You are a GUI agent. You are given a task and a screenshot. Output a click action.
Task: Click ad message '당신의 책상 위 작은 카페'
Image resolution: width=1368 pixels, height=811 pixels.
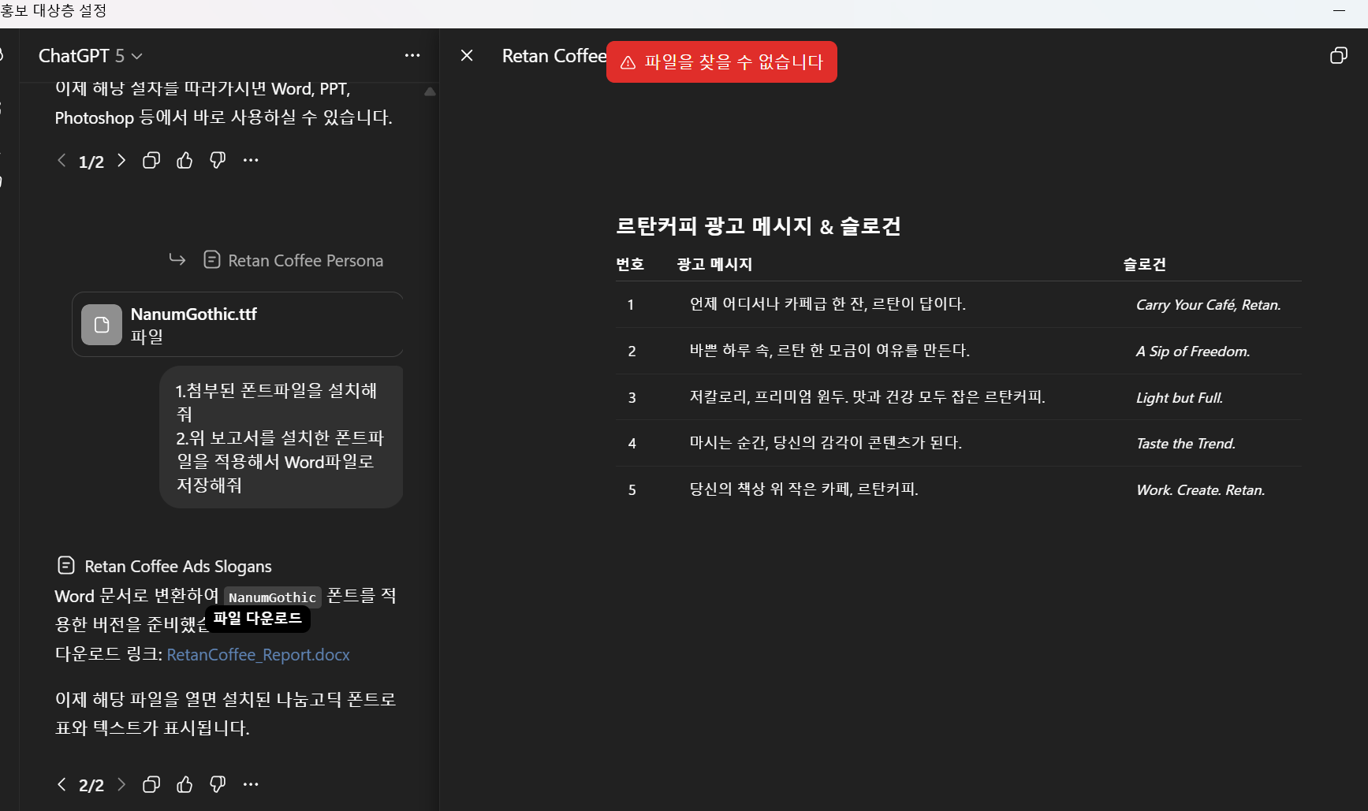(803, 489)
